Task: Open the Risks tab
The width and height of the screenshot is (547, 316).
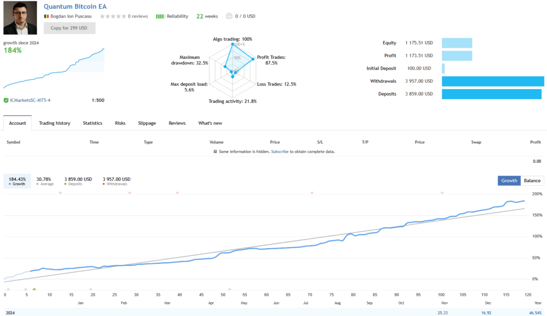Action: 120,123
